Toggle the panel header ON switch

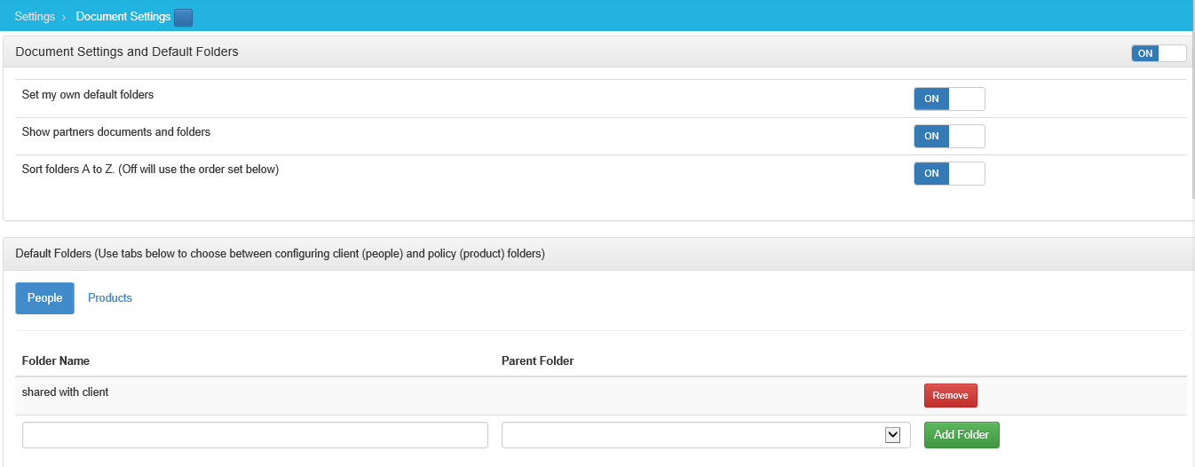point(1159,53)
